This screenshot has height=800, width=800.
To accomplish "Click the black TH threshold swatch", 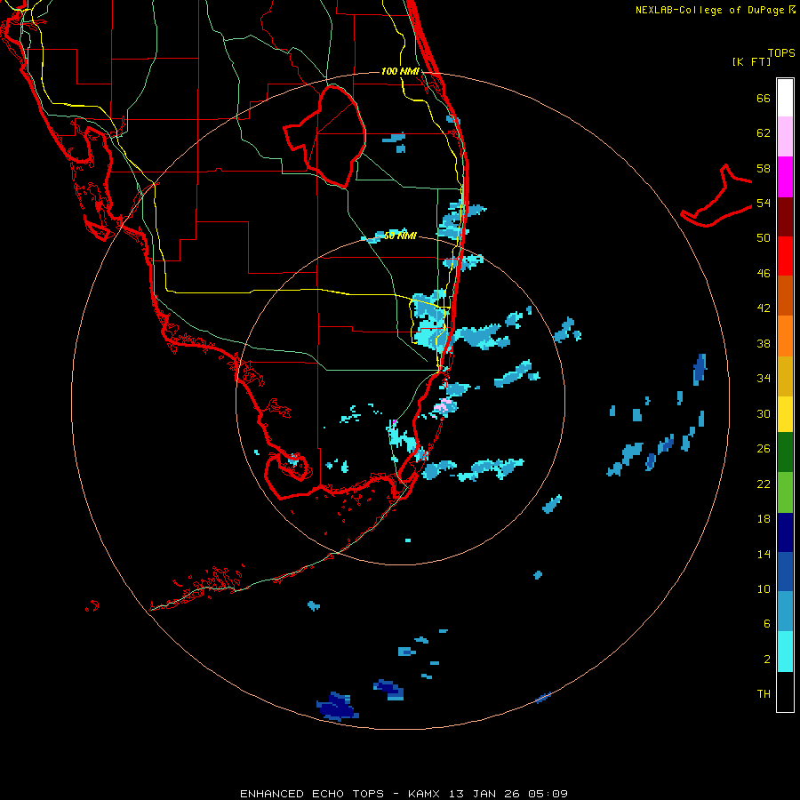I will [x=785, y=692].
